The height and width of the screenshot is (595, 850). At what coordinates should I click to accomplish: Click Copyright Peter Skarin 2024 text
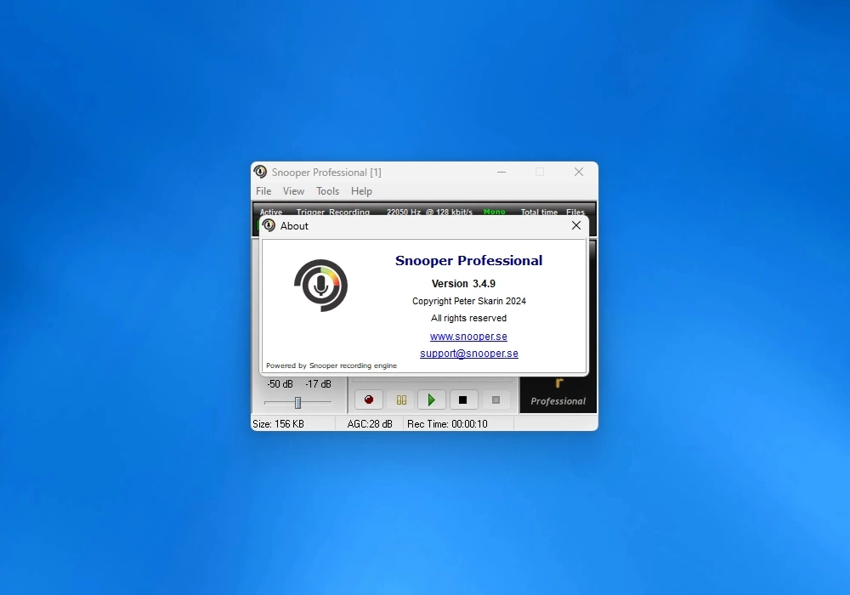pos(469,301)
